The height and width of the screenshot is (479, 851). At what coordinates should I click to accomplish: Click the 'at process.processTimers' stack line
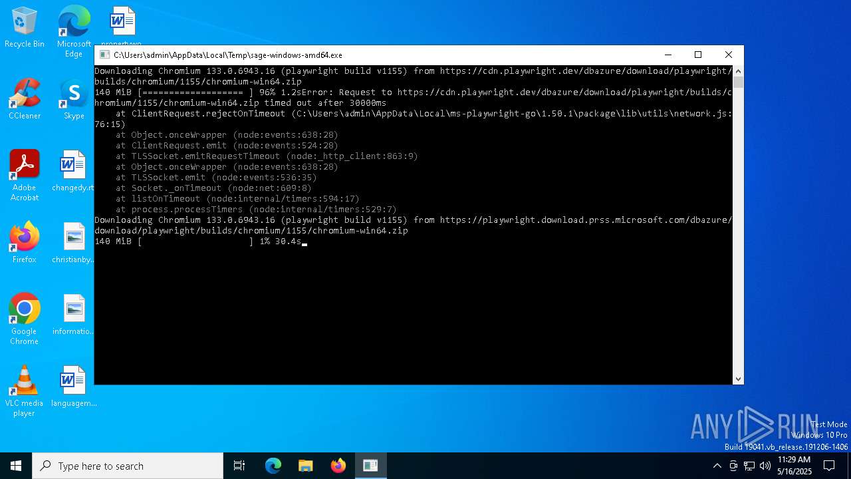tap(256, 210)
